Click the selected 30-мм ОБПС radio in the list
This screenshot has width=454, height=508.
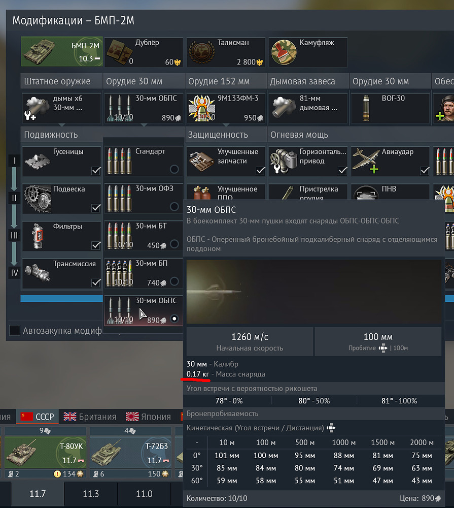click(x=174, y=319)
